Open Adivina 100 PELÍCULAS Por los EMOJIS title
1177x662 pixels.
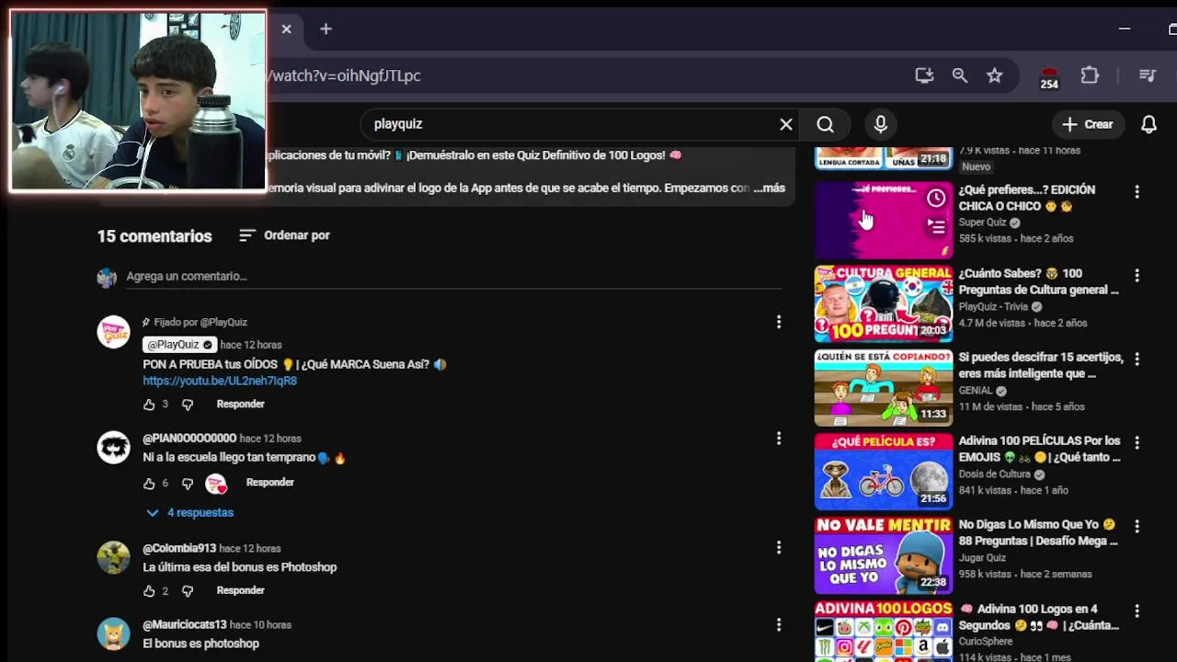pos(1040,449)
